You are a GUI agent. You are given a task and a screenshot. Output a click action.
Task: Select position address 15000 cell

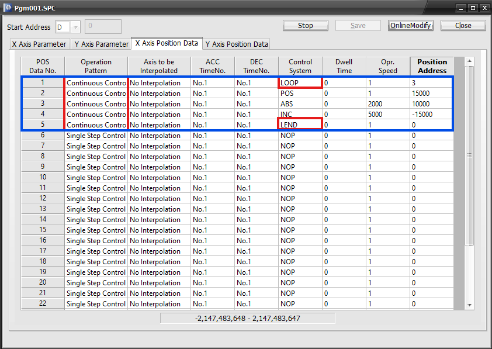pos(431,94)
